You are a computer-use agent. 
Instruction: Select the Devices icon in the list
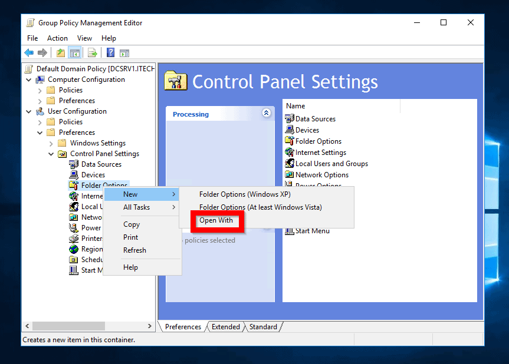click(290, 130)
